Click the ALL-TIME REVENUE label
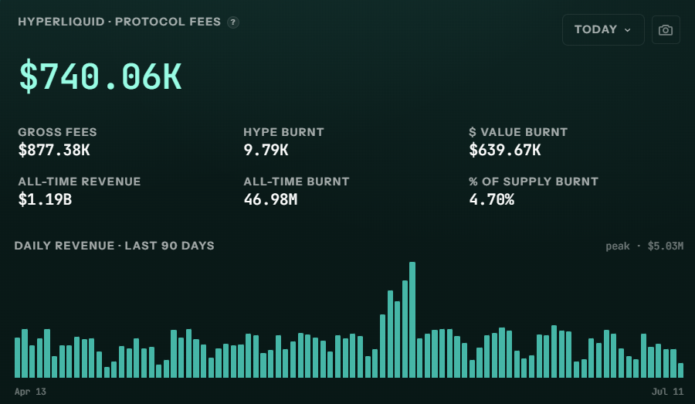This screenshot has height=404, width=695. 80,182
